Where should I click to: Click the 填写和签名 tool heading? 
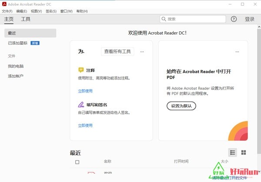pyautogui.click(x=97, y=105)
